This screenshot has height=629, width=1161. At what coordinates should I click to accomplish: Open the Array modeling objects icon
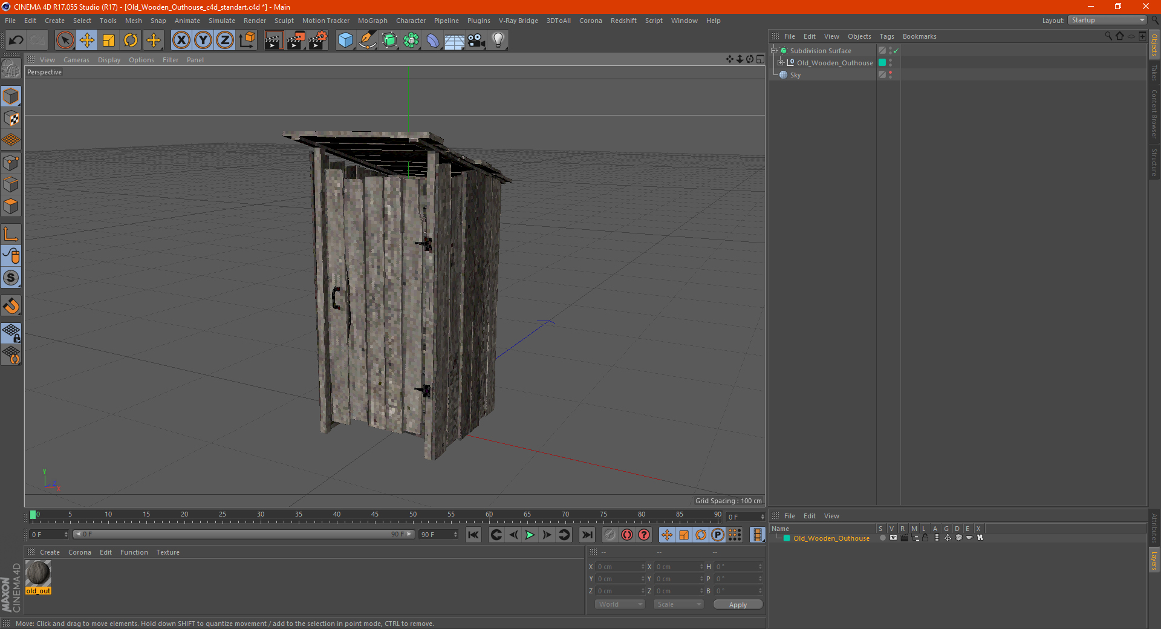point(411,41)
